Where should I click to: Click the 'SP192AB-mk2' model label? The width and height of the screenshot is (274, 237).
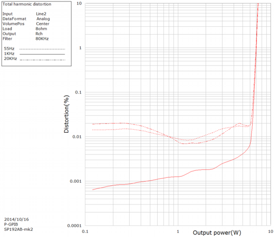click(x=19, y=229)
